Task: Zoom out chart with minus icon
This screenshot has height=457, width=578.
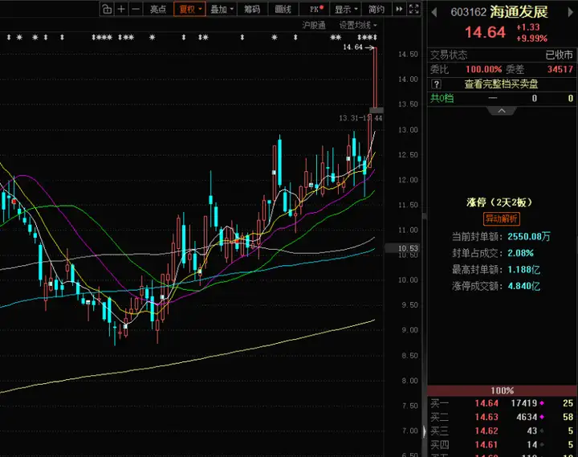Action: point(136,9)
